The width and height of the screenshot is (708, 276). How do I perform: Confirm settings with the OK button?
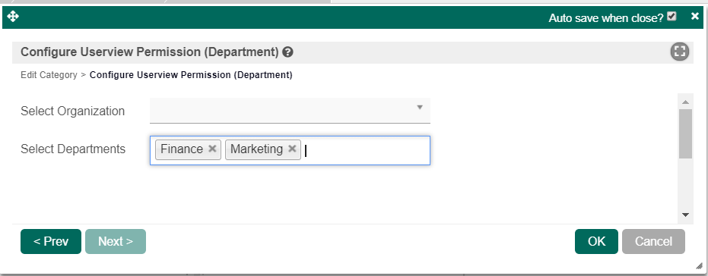596,241
